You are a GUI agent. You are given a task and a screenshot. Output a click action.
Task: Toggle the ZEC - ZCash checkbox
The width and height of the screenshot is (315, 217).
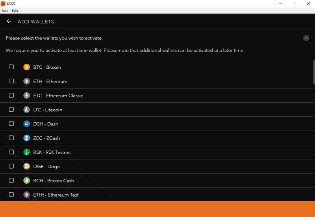11,138
